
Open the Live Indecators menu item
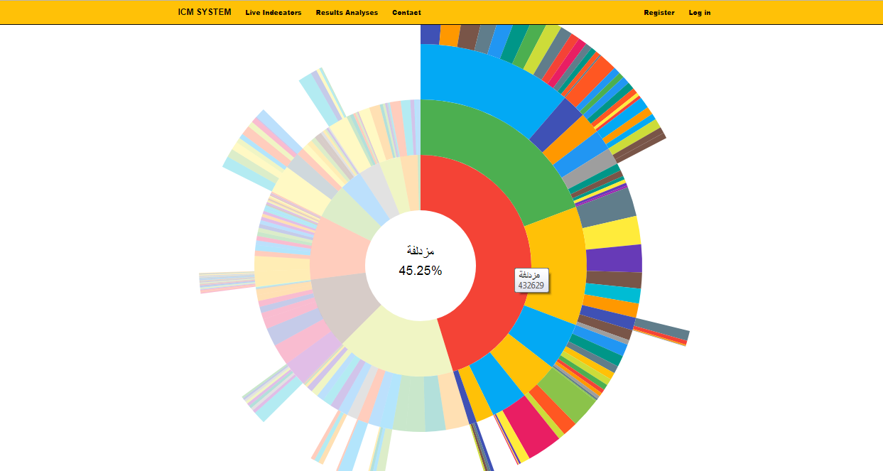click(x=273, y=13)
